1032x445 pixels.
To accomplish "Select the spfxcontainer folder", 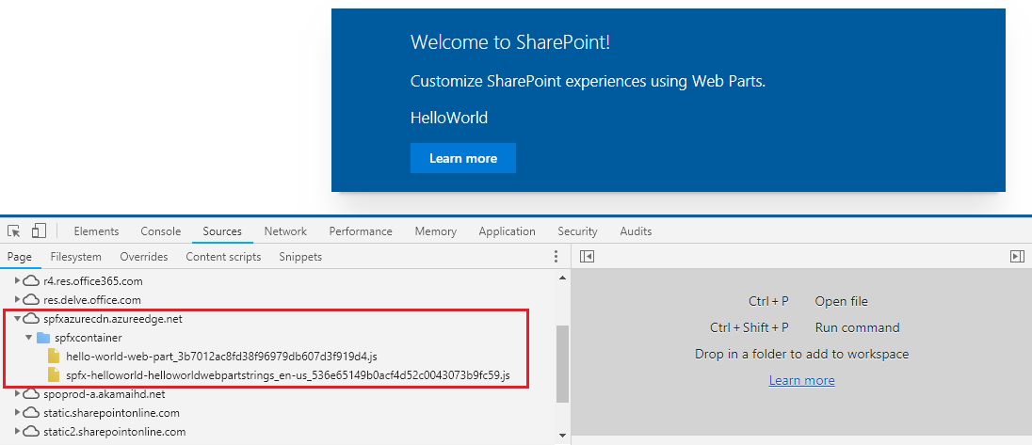I will tap(88, 338).
